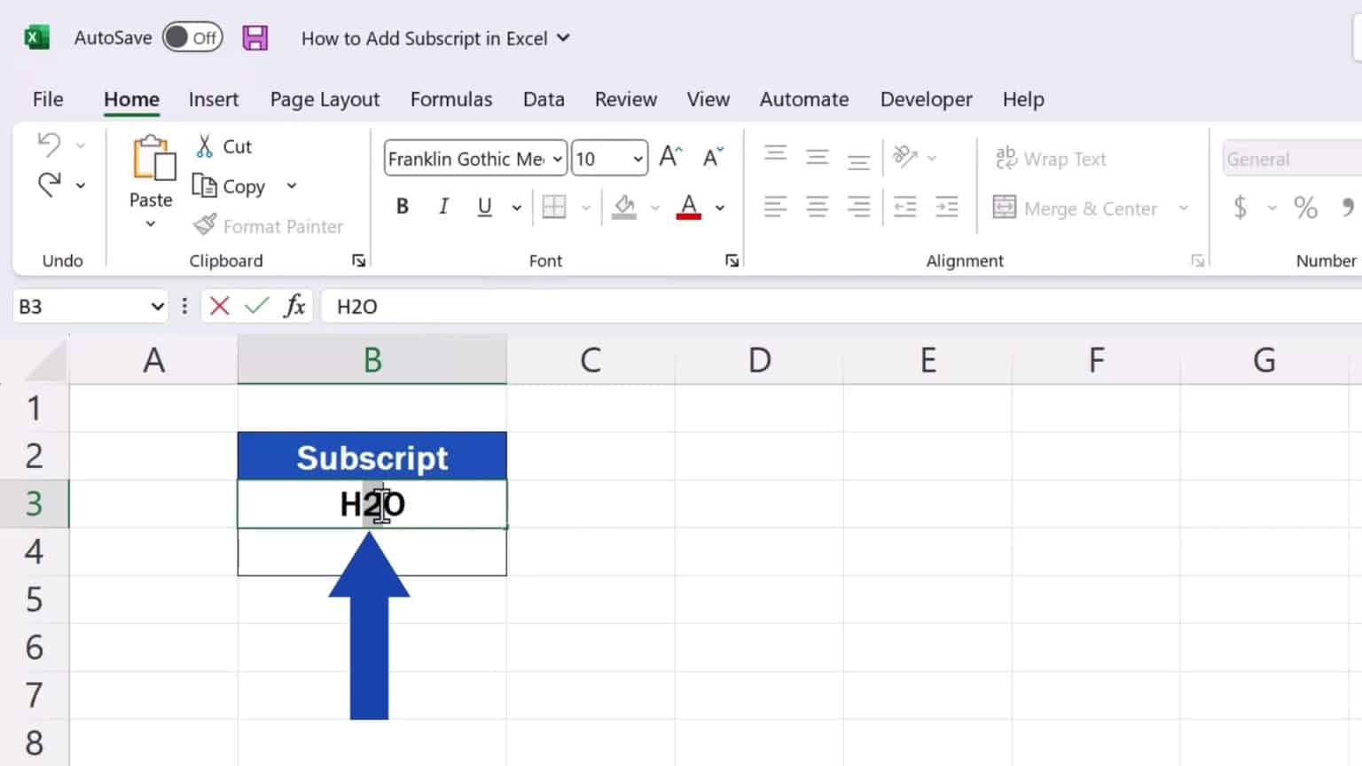Switch to the Formulas tab
1362x766 pixels.
click(450, 99)
